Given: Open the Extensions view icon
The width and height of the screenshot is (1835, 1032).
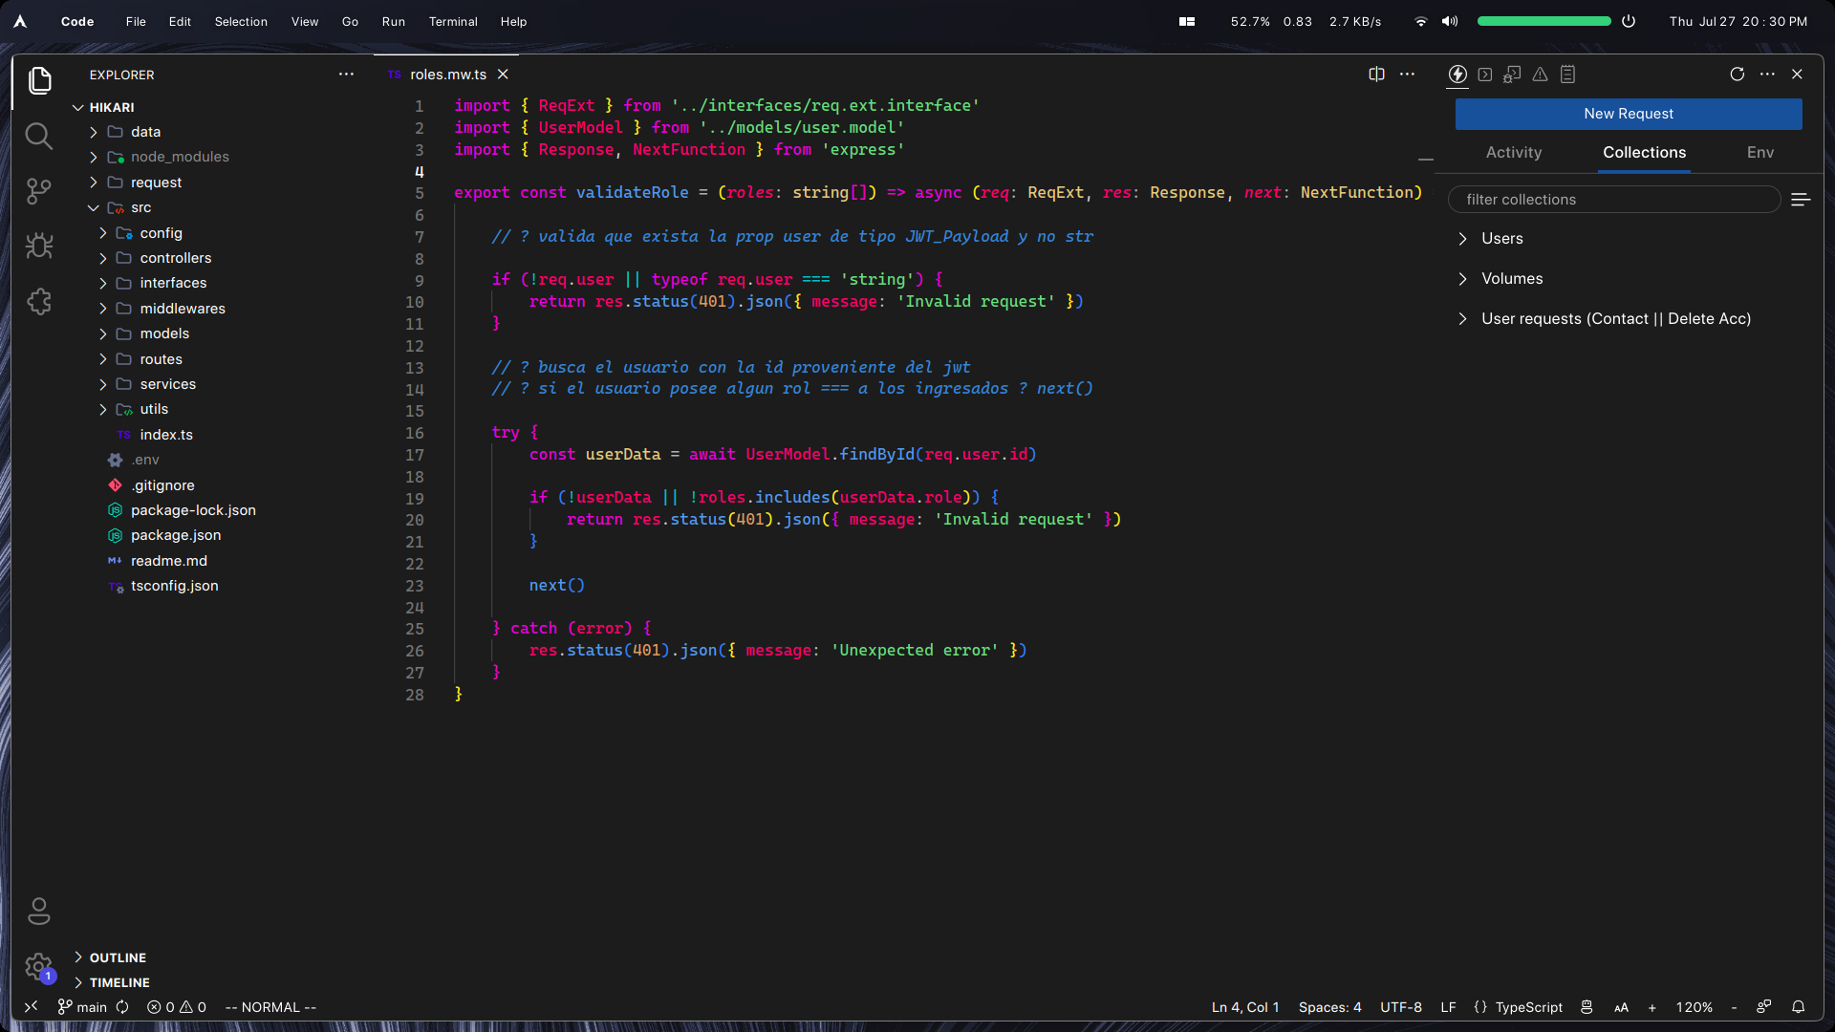Looking at the screenshot, I should pos(39,302).
